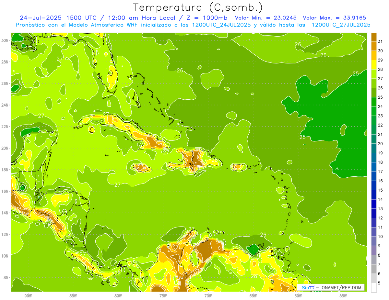Click the "55W" longitude axis label
This screenshot has height=300, width=389.
(343, 296)
